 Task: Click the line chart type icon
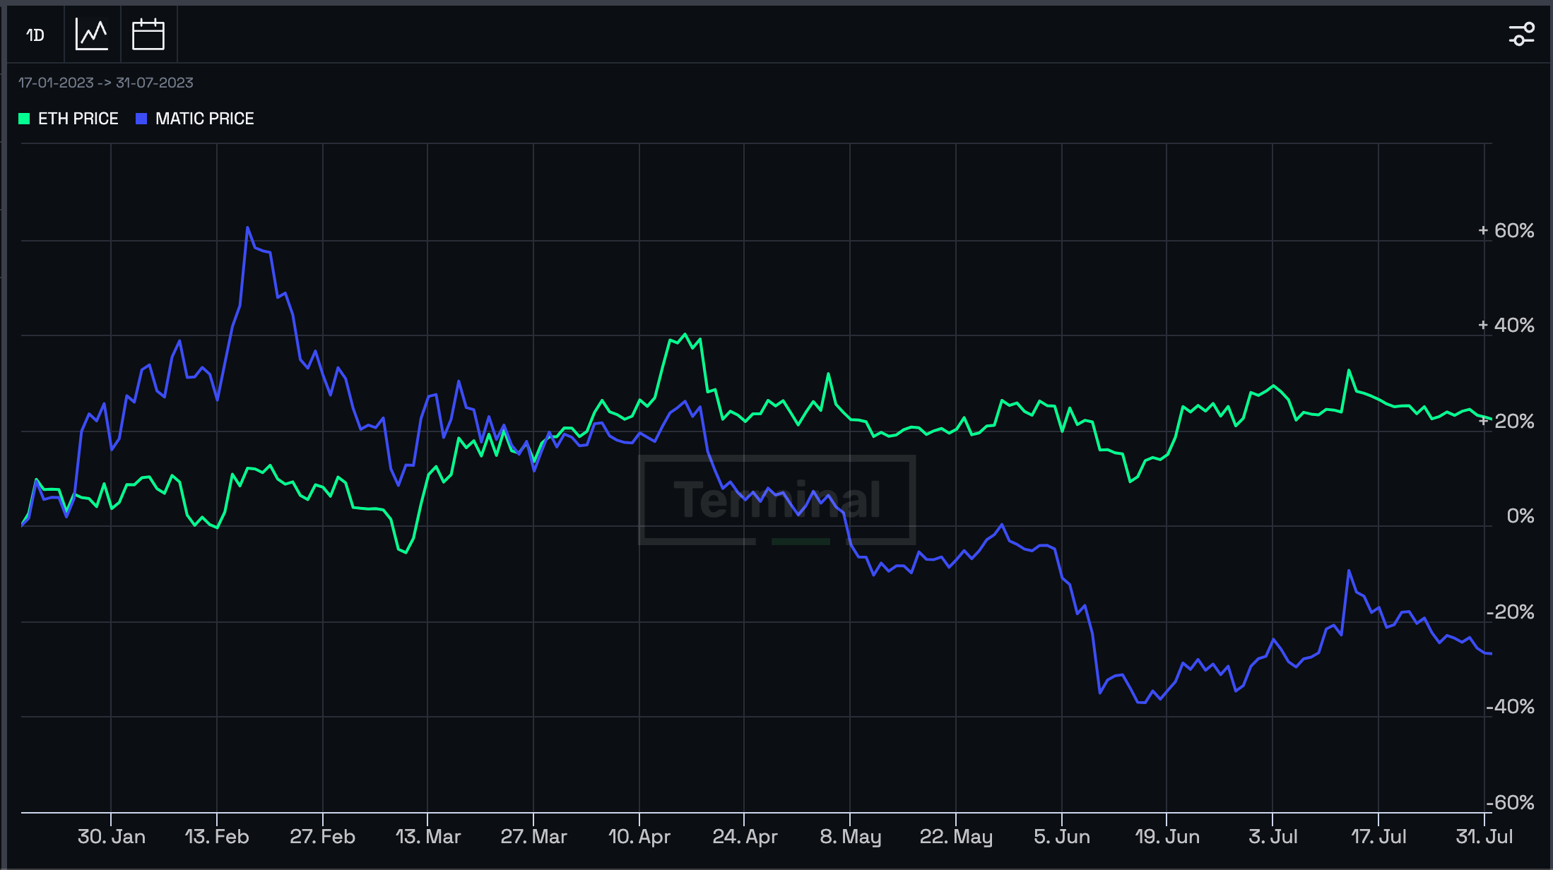93,35
